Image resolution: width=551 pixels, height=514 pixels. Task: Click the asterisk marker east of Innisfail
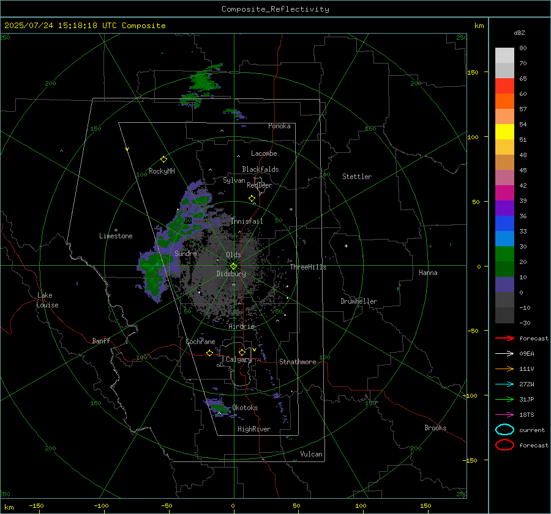point(291,210)
